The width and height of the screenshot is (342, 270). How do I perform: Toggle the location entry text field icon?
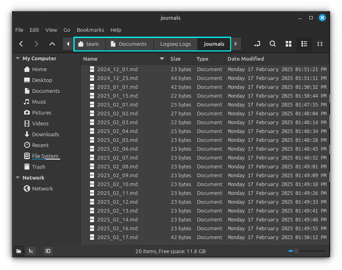click(257, 44)
